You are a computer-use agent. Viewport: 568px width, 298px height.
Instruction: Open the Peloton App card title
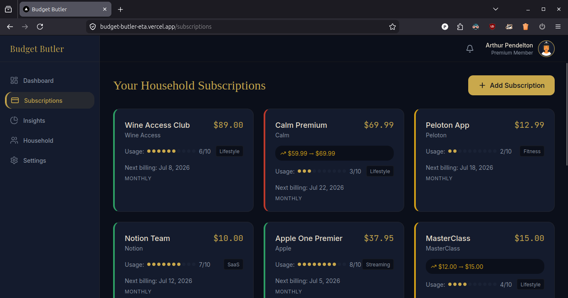[447, 125]
